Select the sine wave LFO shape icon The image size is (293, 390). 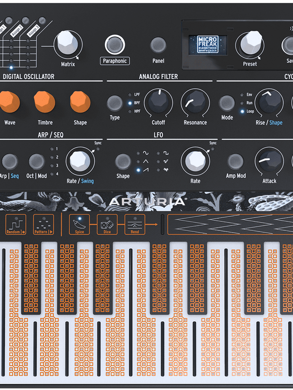(146, 153)
